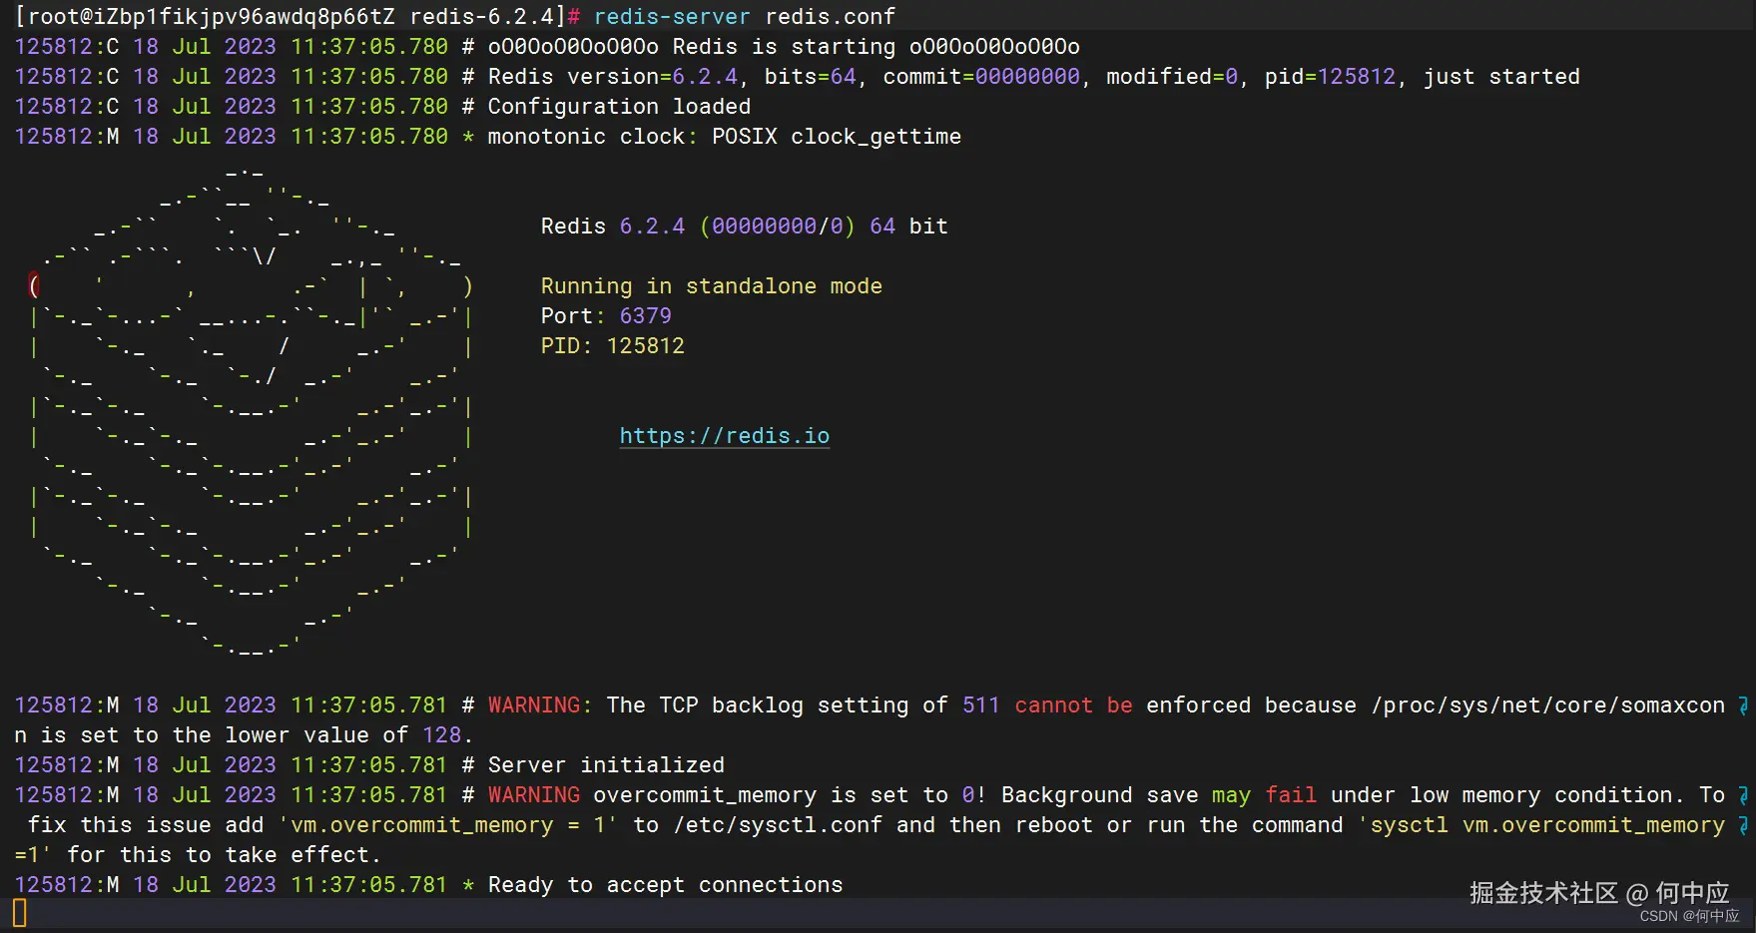Open the https://redis.io link
This screenshot has height=933, width=1756.
pos(725,436)
